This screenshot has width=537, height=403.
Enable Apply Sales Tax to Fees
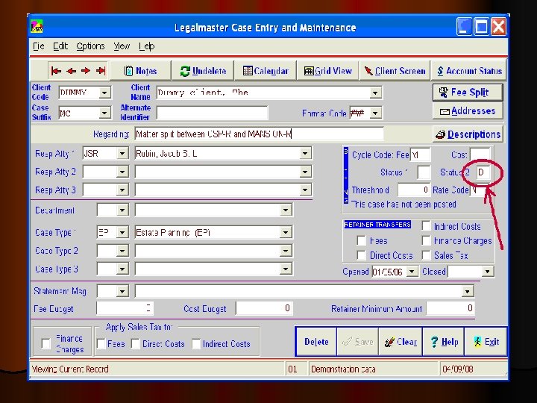tap(101, 344)
